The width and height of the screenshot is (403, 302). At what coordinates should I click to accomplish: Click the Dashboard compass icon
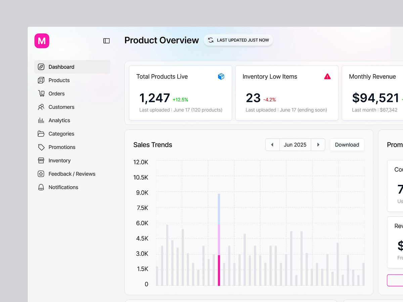(41, 67)
